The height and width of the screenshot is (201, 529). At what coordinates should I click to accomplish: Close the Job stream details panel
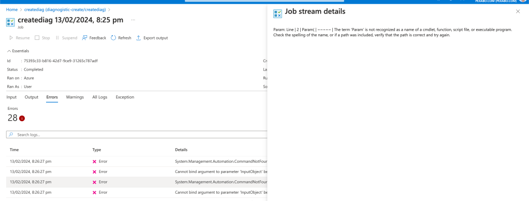click(x=518, y=11)
